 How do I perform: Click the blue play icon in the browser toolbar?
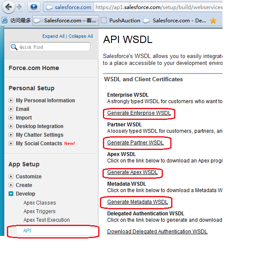(x=34, y=7)
